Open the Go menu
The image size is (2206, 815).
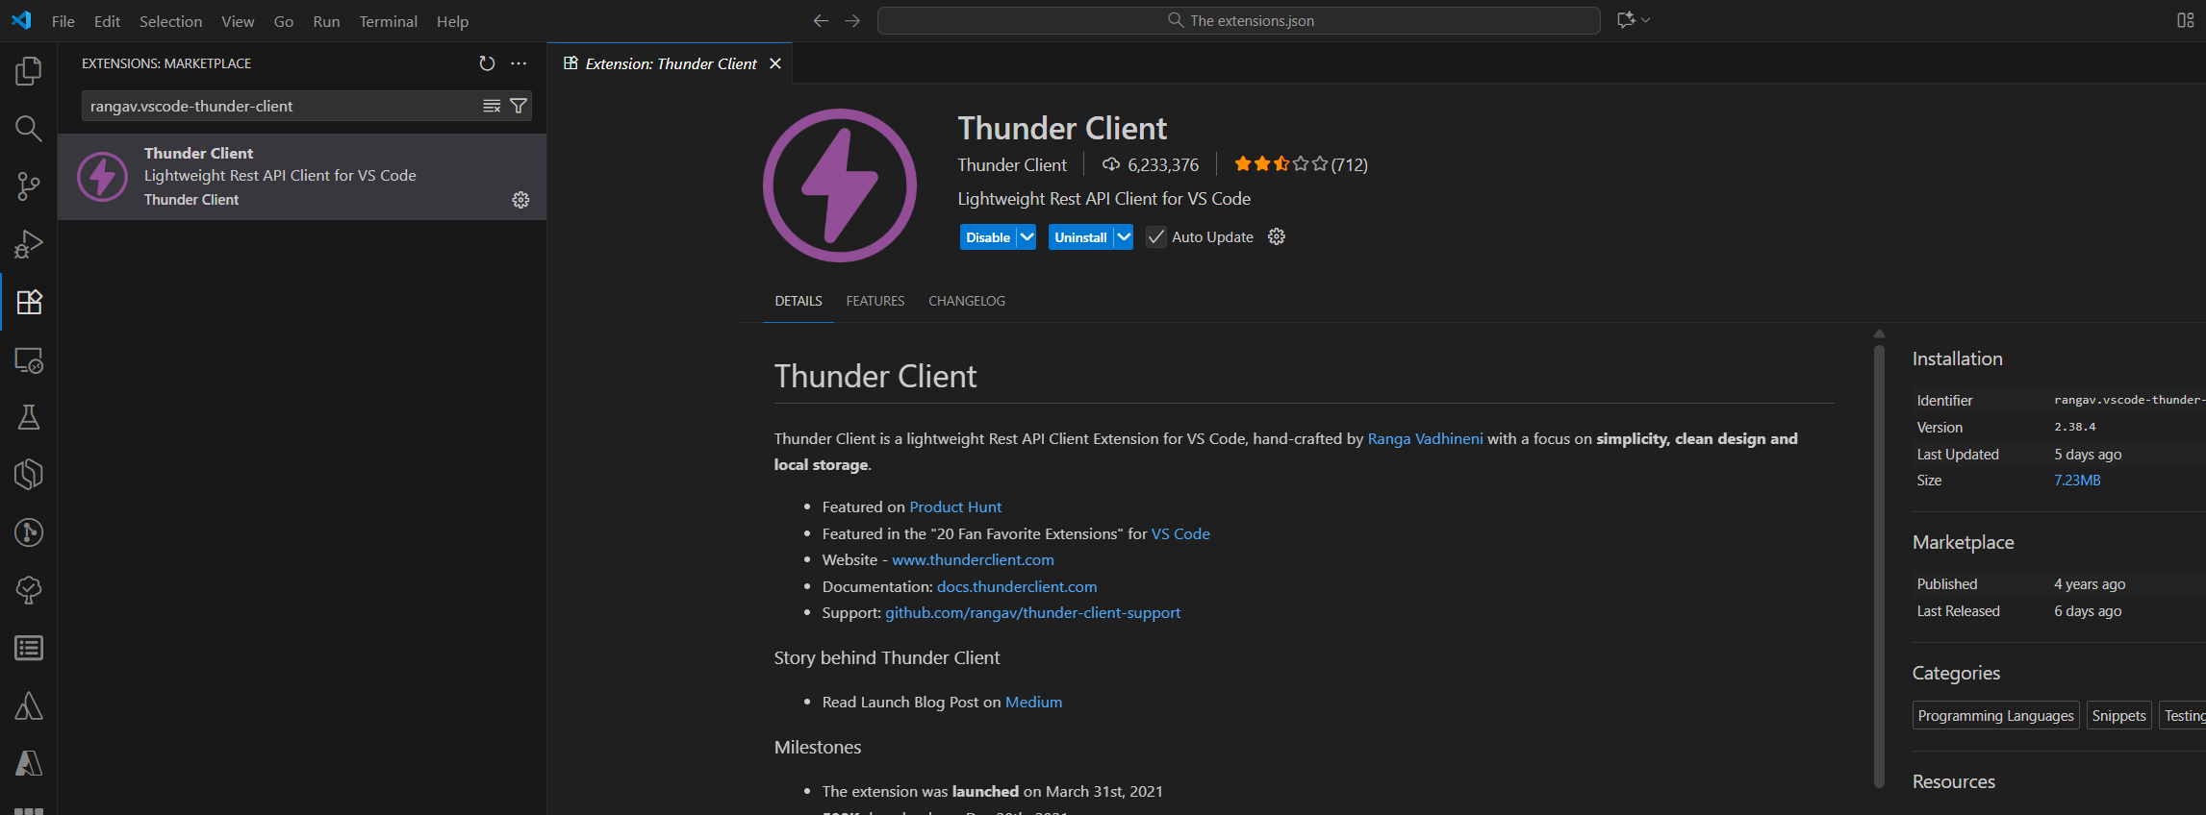(x=284, y=21)
